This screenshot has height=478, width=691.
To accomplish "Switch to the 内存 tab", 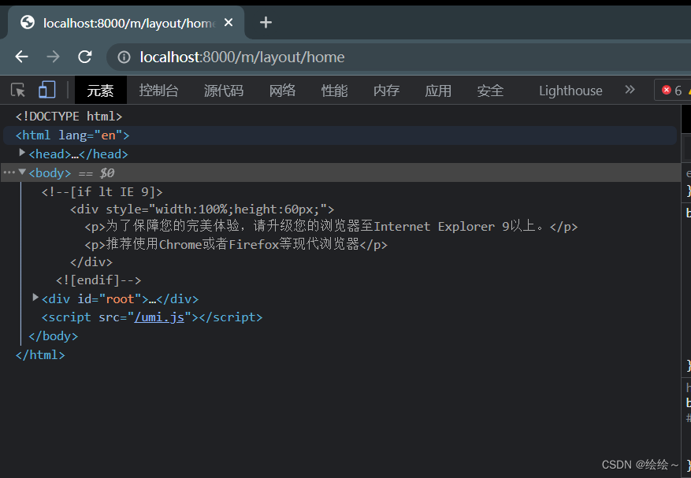I will [387, 91].
